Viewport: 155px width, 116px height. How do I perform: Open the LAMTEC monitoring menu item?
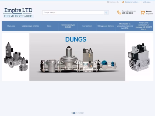click(125, 26)
